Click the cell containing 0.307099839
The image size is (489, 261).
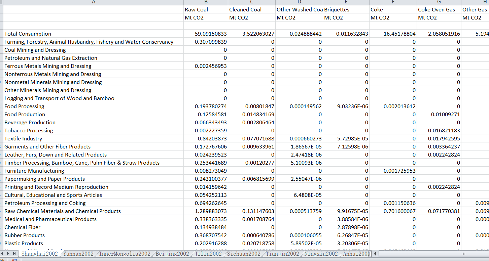[206, 42]
